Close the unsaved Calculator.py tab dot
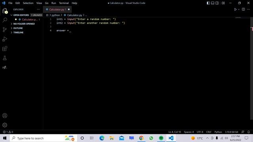253x142 pixels. coord(69,9)
